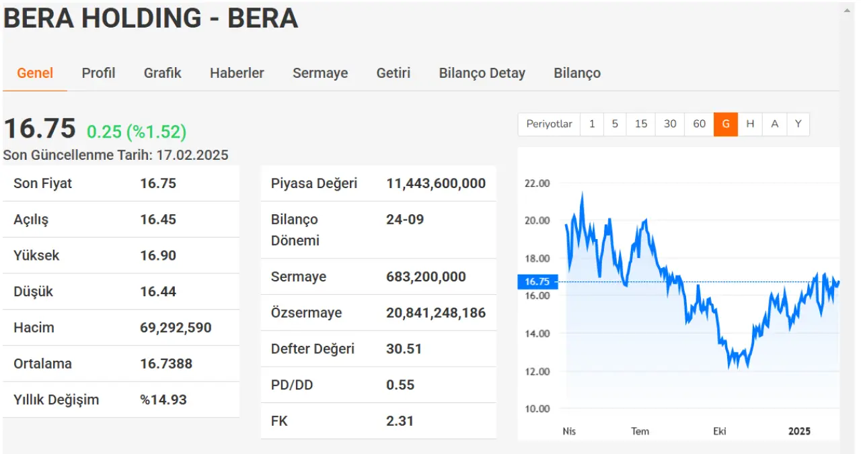Screen dimensions: 861x454
Task: Choose the 15 minute period
Action: point(641,124)
